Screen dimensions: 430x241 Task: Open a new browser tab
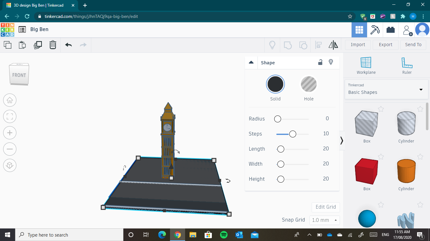coord(85,5)
